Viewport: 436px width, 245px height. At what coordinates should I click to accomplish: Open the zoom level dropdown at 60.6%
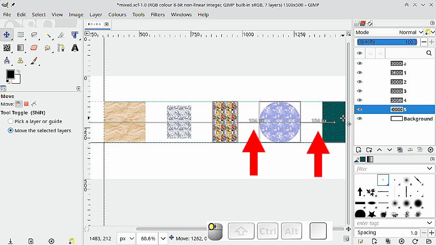[163, 238]
